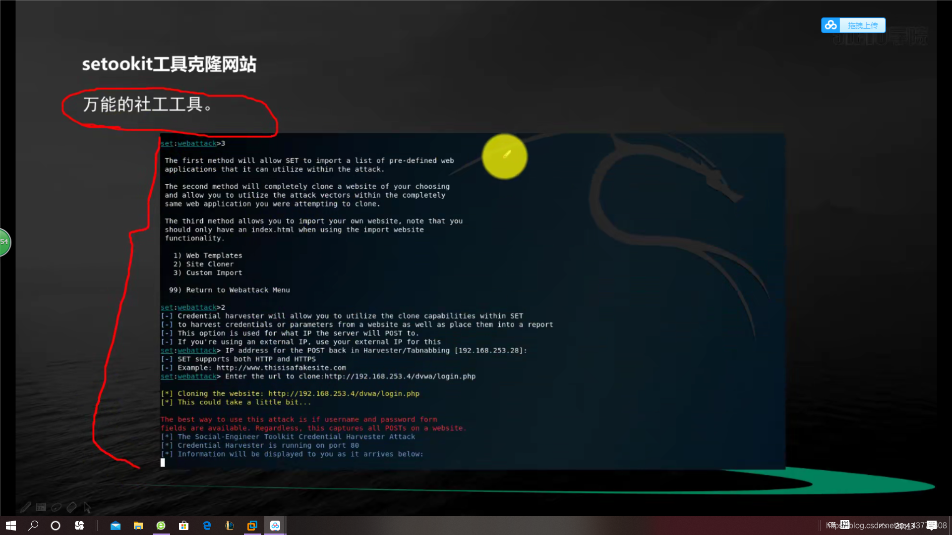The image size is (952, 535).
Task: Open the Windows Start menu
Action: point(11,526)
